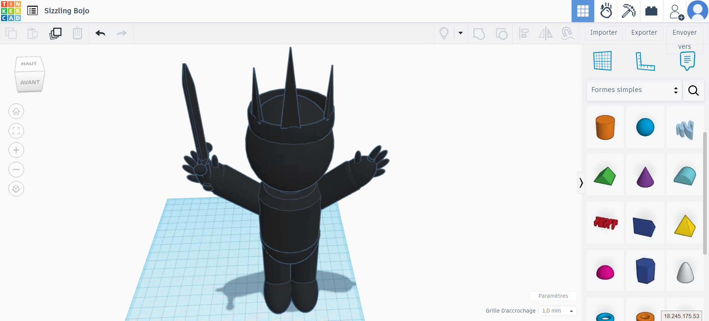
Task: Collapse the shapes panel with chevron
Action: click(581, 182)
